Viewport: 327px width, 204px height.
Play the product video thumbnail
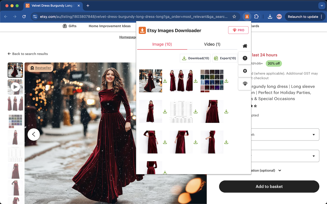tap(15, 87)
